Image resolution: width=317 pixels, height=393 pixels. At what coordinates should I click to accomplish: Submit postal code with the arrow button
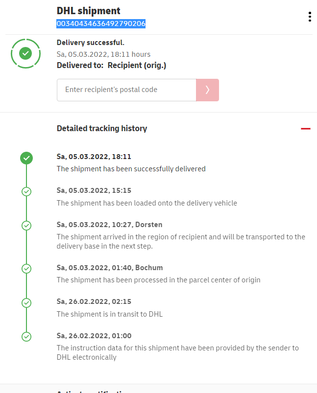click(x=207, y=90)
